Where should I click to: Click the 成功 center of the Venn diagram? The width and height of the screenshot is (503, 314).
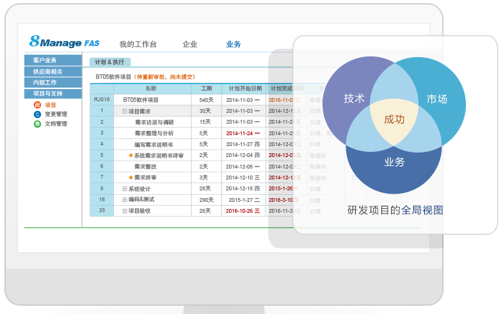(394, 119)
